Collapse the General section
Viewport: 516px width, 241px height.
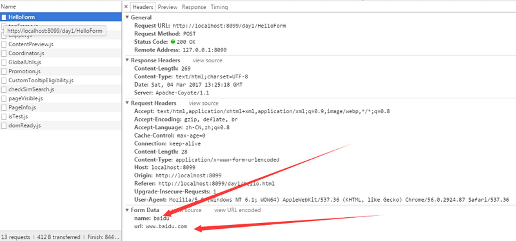pos(127,18)
